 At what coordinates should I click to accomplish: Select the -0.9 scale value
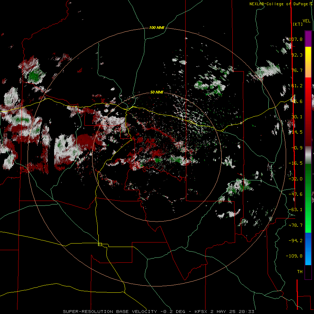click(x=297, y=148)
